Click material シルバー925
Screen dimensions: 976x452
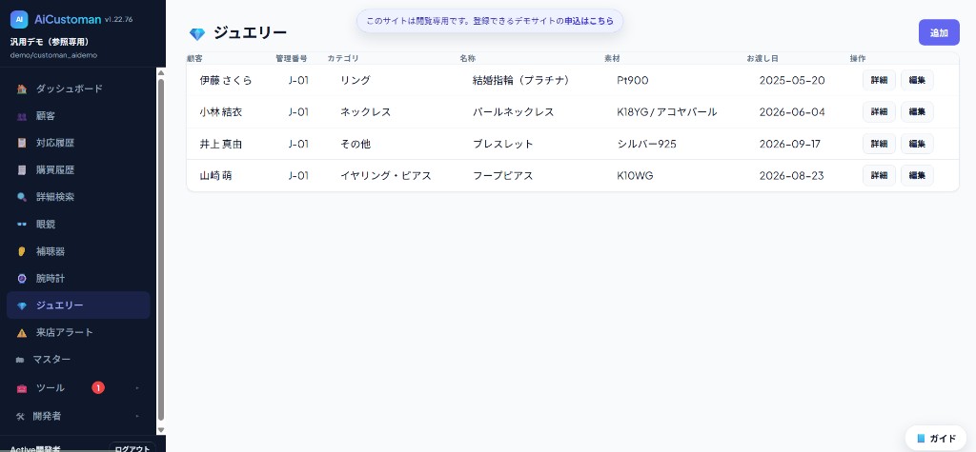(x=647, y=144)
